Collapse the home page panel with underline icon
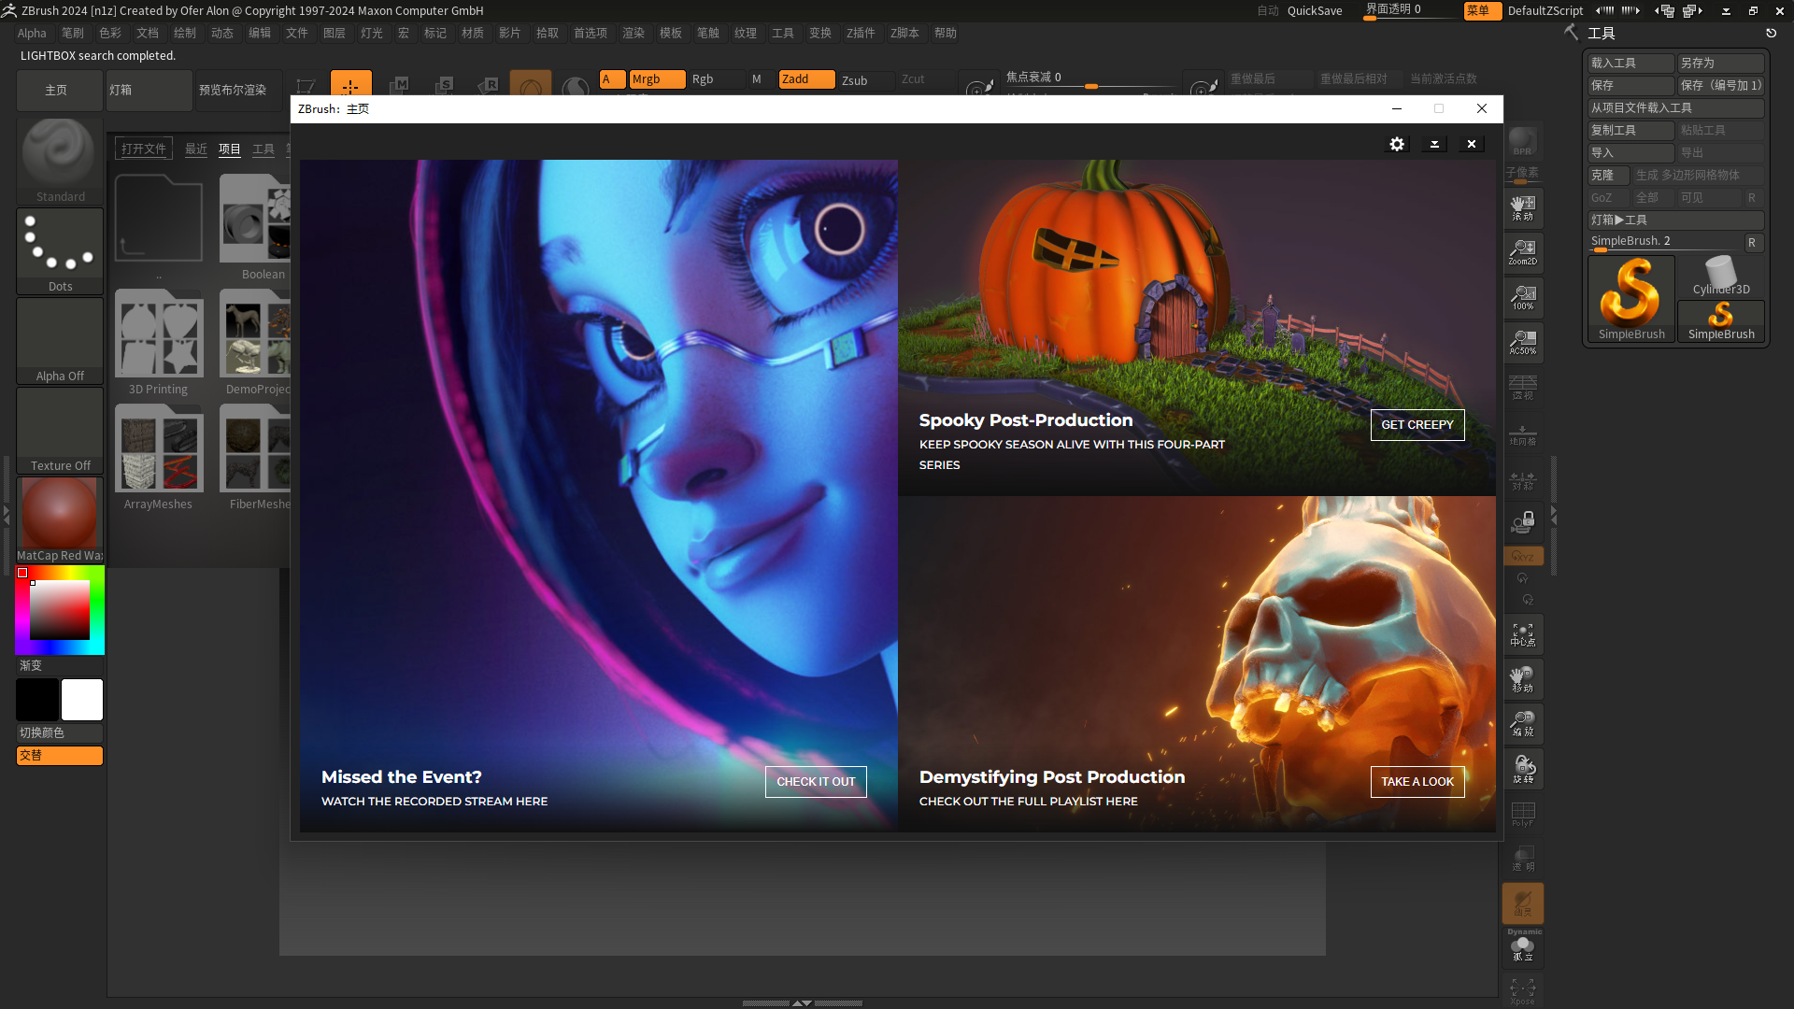The height and width of the screenshot is (1009, 1794). pyautogui.click(x=1434, y=144)
